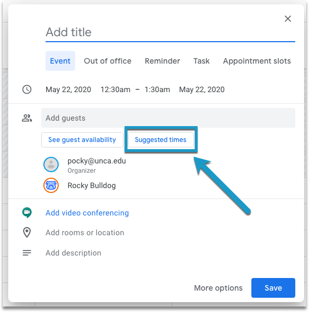Select the Event tab
This screenshot has width=309, height=312.
[x=60, y=61]
